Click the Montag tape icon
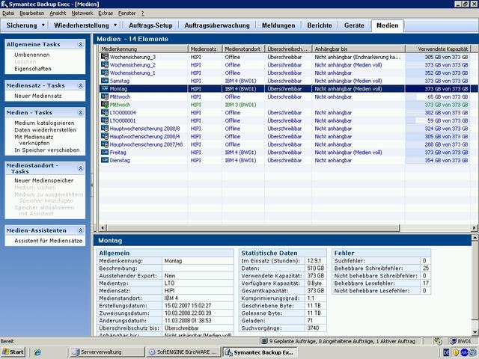 pyautogui.click(x=105, y=88)
